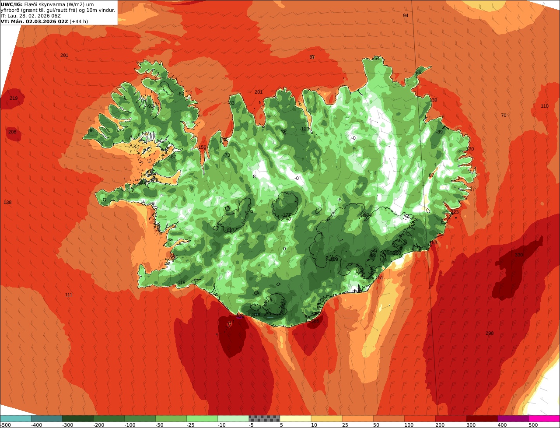Screen dimensions: 560x428
Task: Click the '-123' value in northern Iceland
Action: tap(304, 129)
